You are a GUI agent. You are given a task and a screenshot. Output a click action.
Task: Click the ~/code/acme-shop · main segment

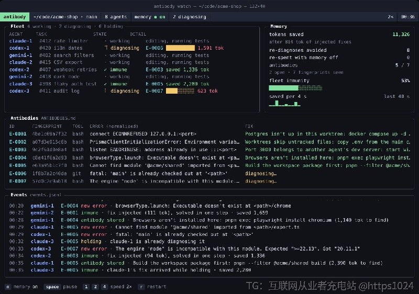tap(65, 17)
